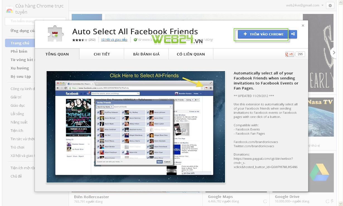This screenshot has height=206, width=343.
Task: Click the extension puzzle piece icon
Action: (56, 34)
